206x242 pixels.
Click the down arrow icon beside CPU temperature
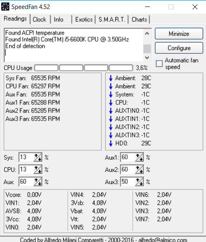(x=111, y=103)
